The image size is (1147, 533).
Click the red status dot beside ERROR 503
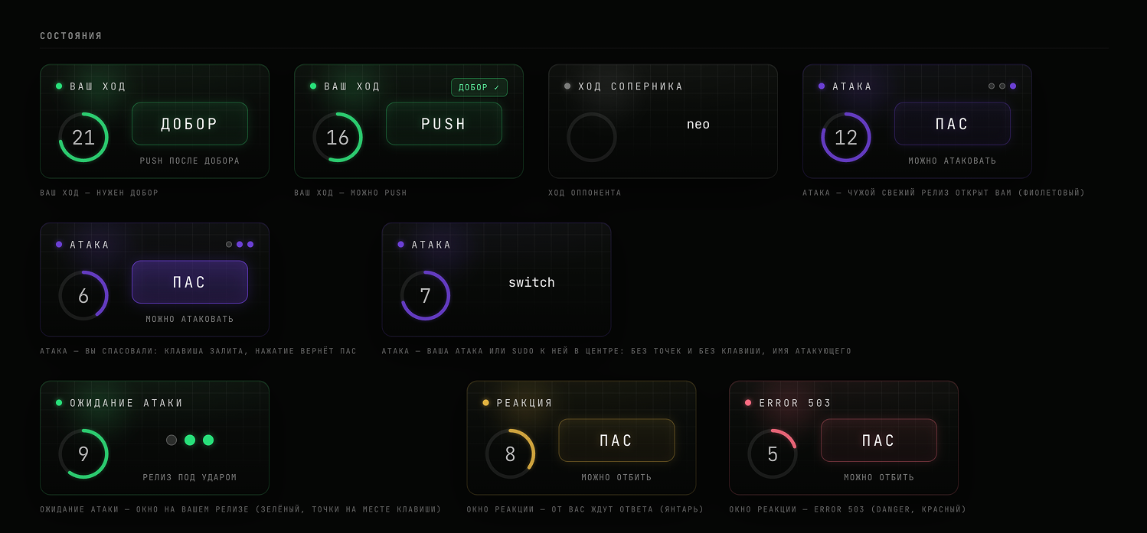point(748,403)
